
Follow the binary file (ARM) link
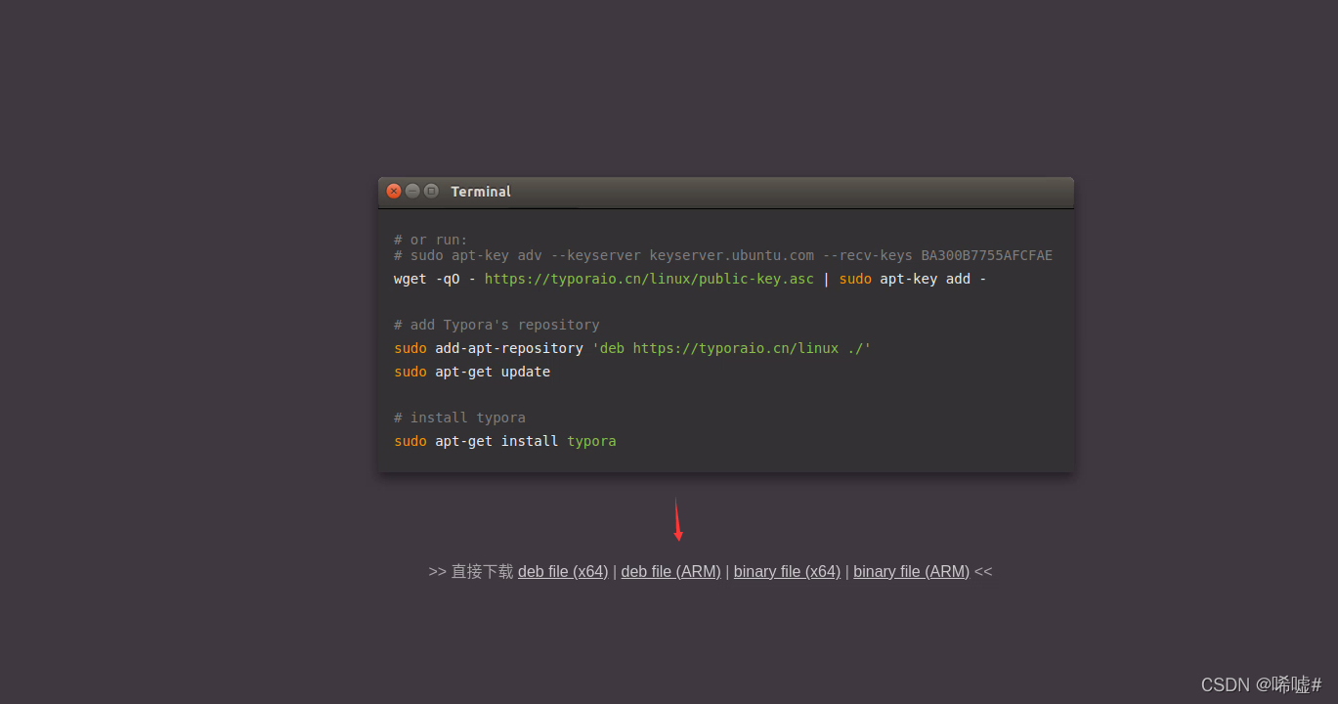tap(911, 572)
